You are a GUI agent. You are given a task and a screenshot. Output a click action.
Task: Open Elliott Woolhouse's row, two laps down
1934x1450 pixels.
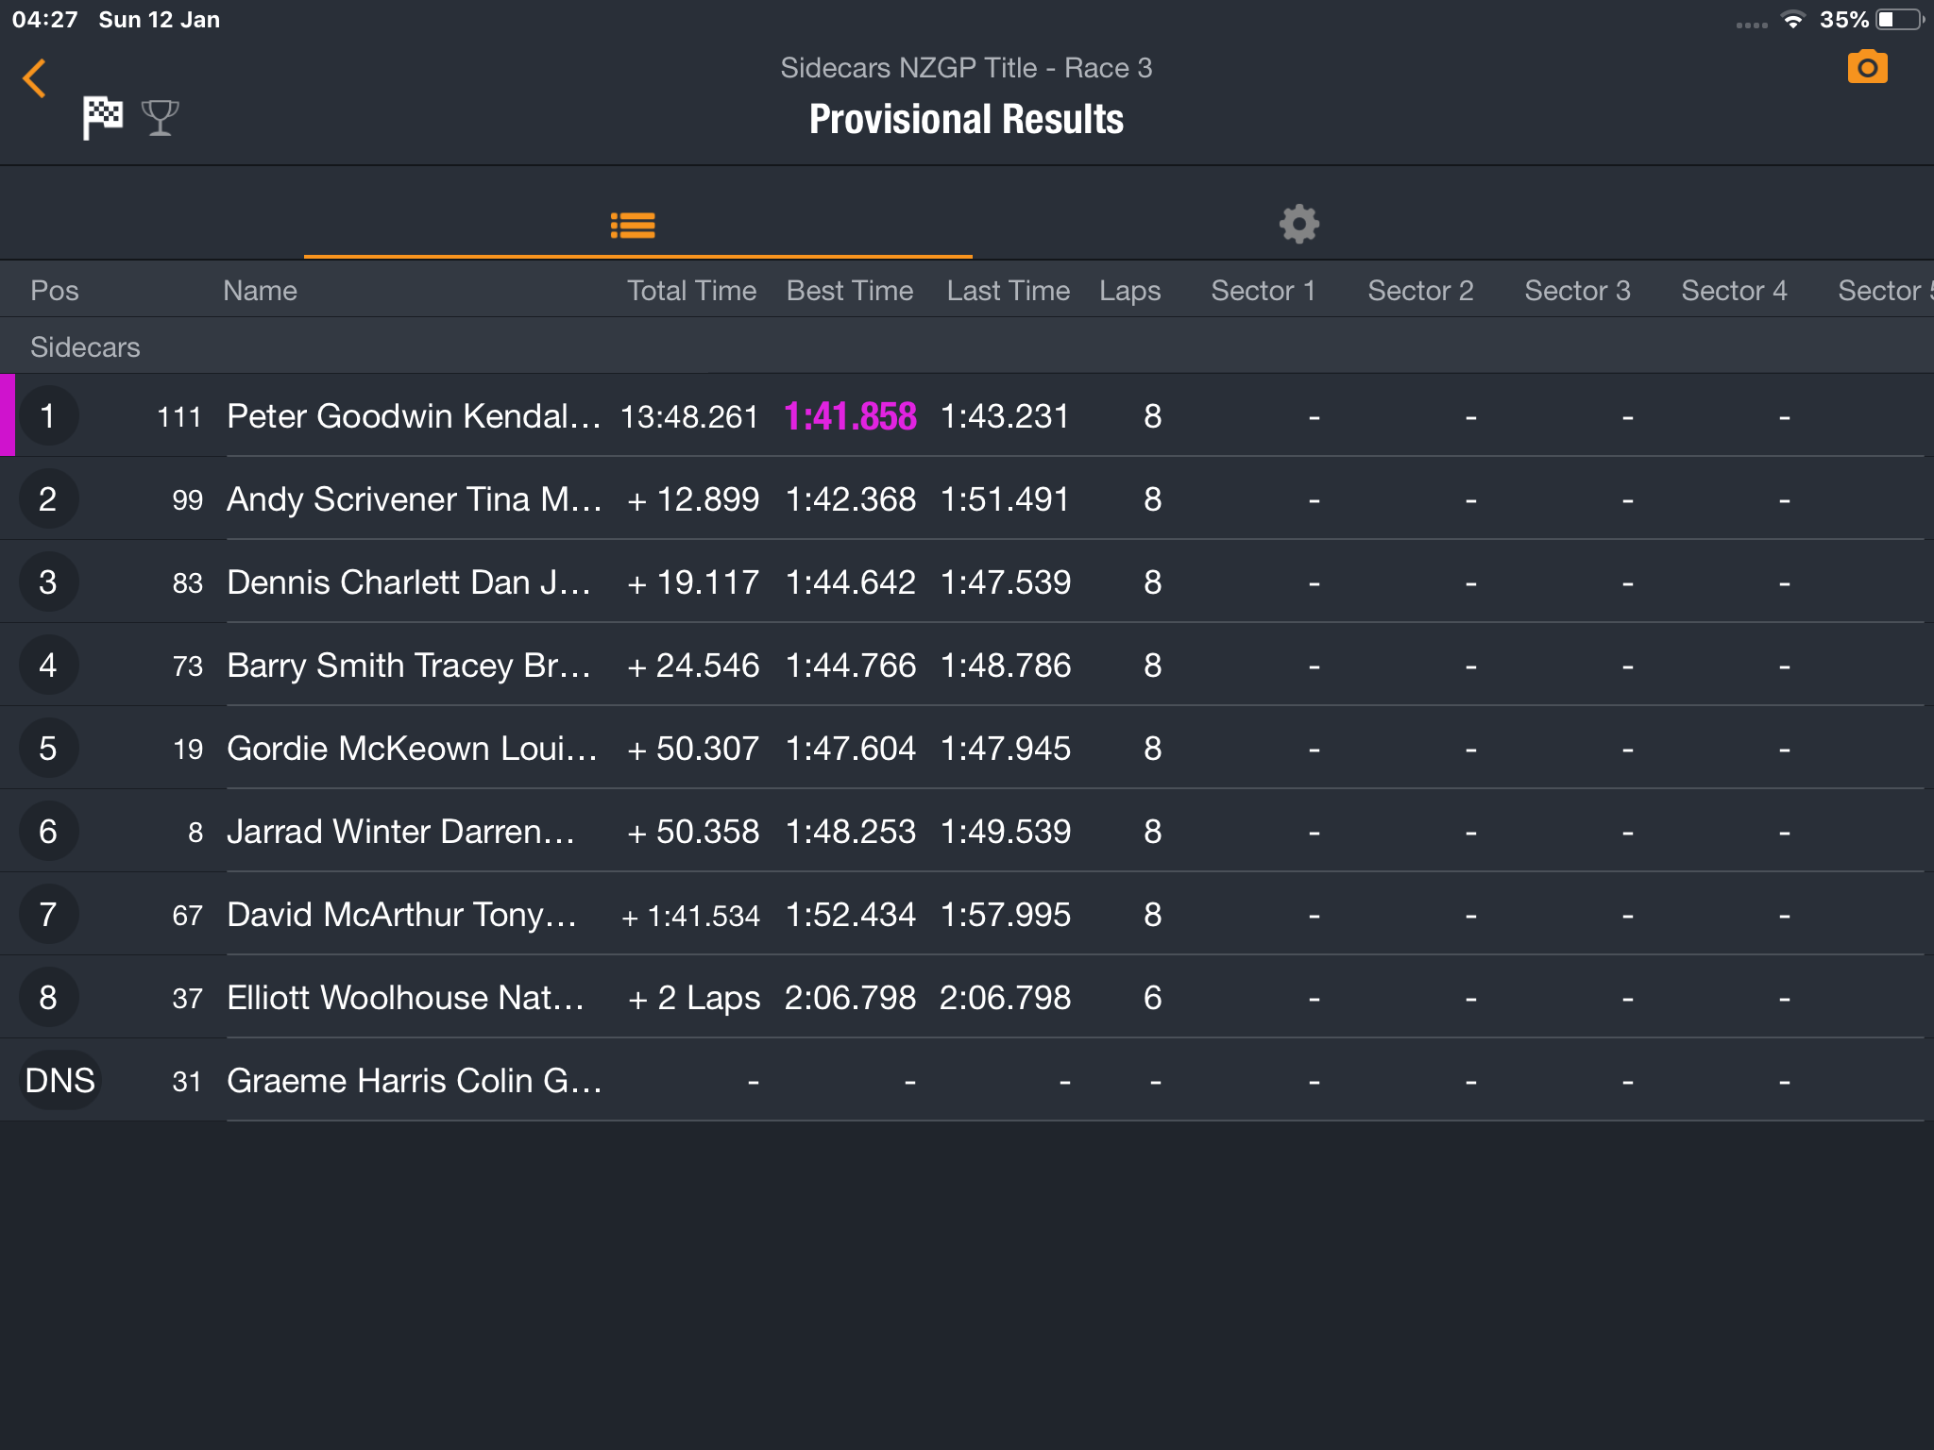point(967,998)
